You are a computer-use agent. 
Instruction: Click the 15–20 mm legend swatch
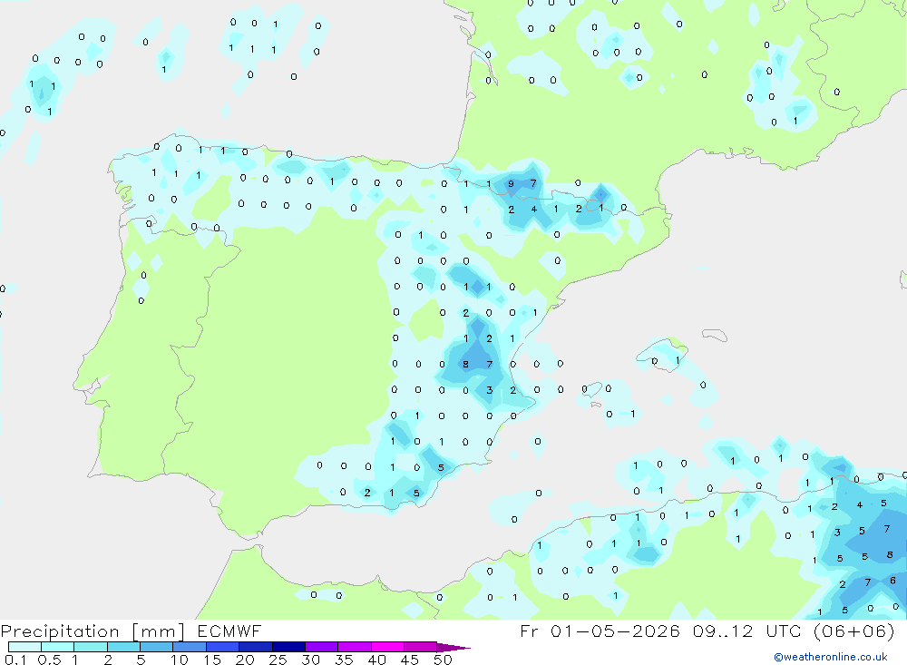(x=223, y=647)
